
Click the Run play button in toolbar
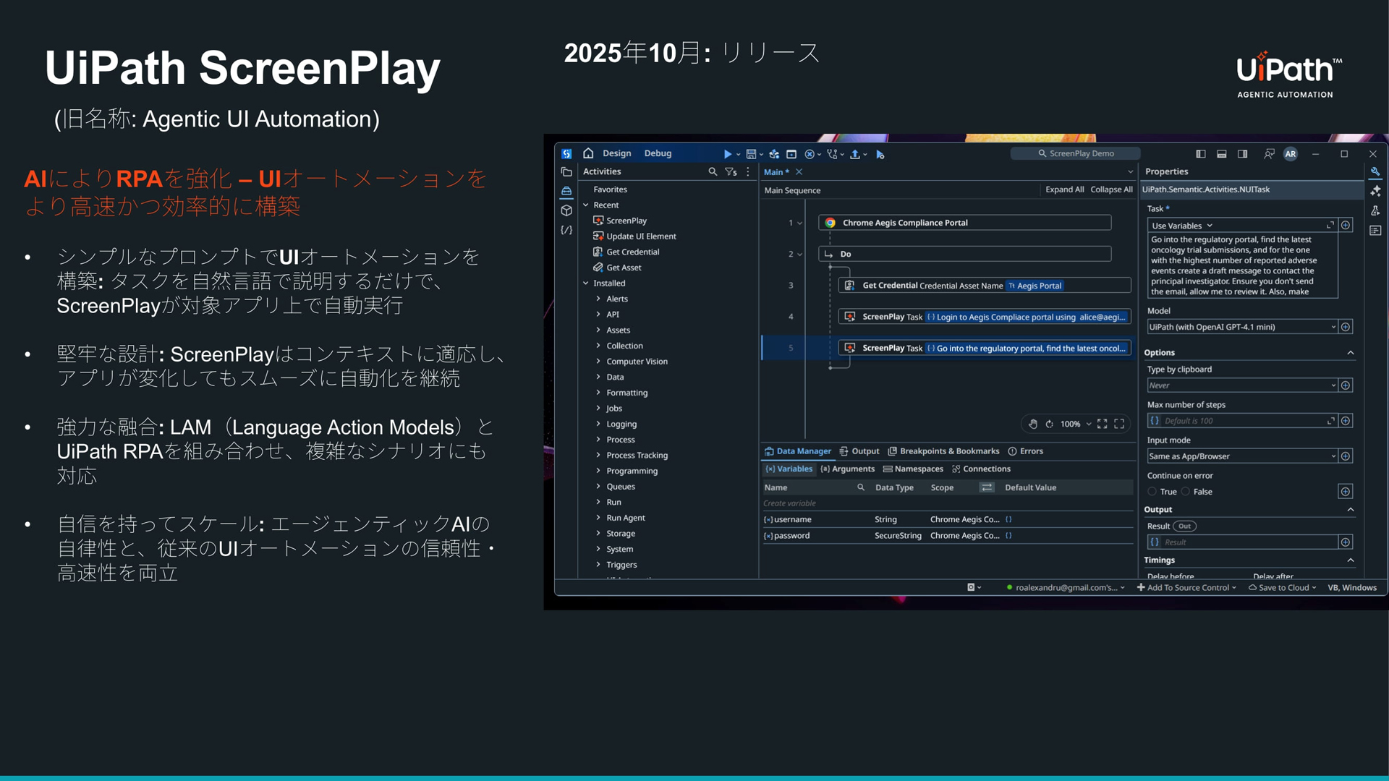coord(727,154)
